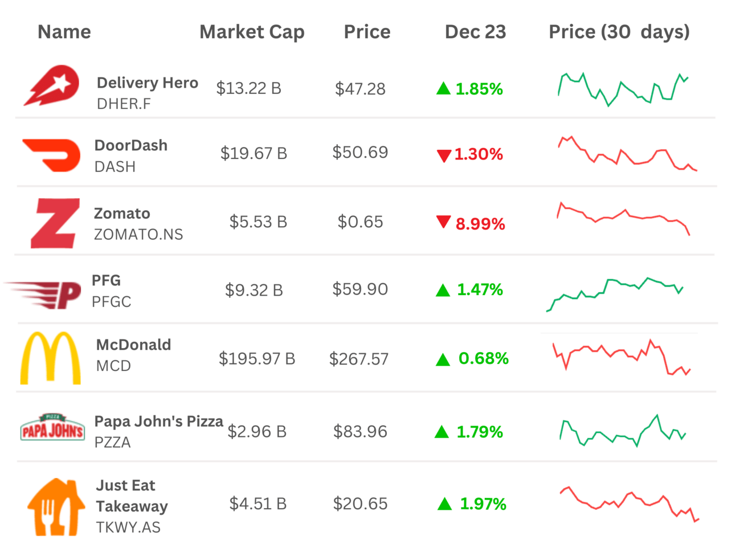Click PFG's green 30-day sparkline chart
This screenshot has height=552, width=736.
(x=615, y=294)
